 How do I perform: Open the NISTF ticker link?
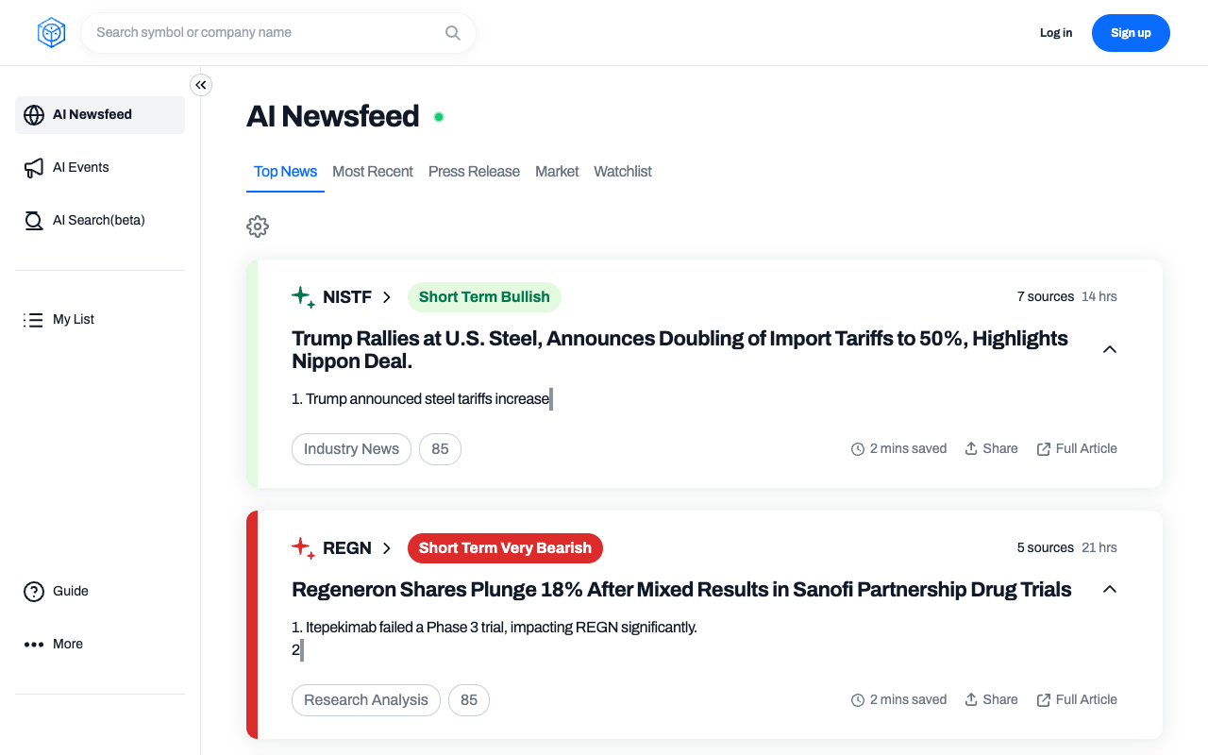pos(347,297)
